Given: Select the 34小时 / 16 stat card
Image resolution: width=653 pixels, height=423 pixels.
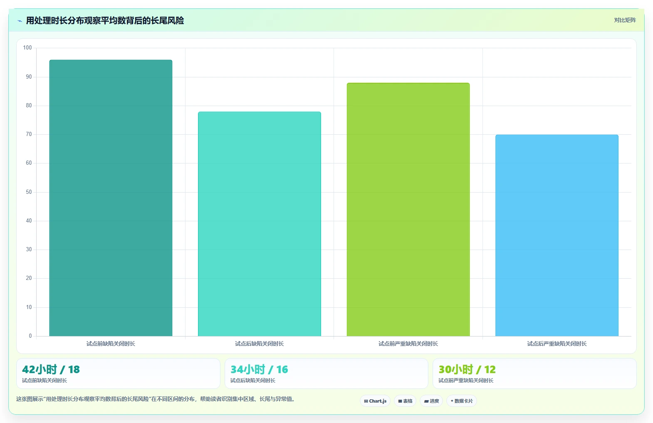Looking at the screenshot, I should [x=326, y=374].
